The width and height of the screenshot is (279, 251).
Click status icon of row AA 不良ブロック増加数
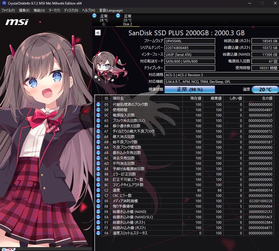(x=98, y=147)
